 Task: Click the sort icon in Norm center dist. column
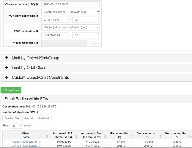click(x=189, y=136)
